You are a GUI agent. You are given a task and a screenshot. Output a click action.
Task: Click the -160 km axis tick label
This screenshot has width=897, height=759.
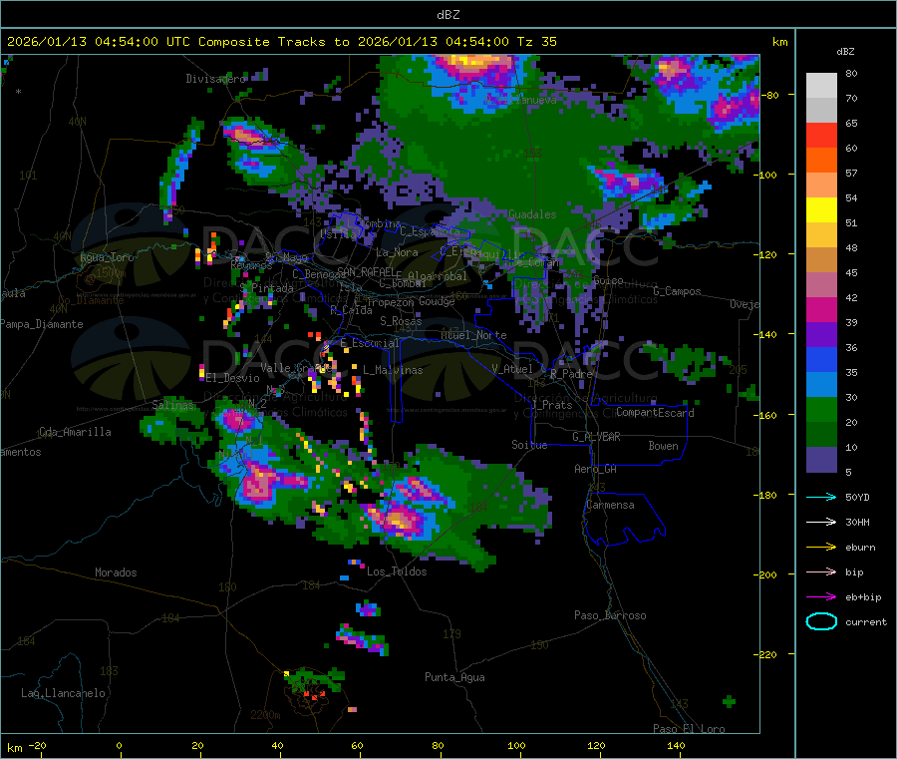(766, 415)
